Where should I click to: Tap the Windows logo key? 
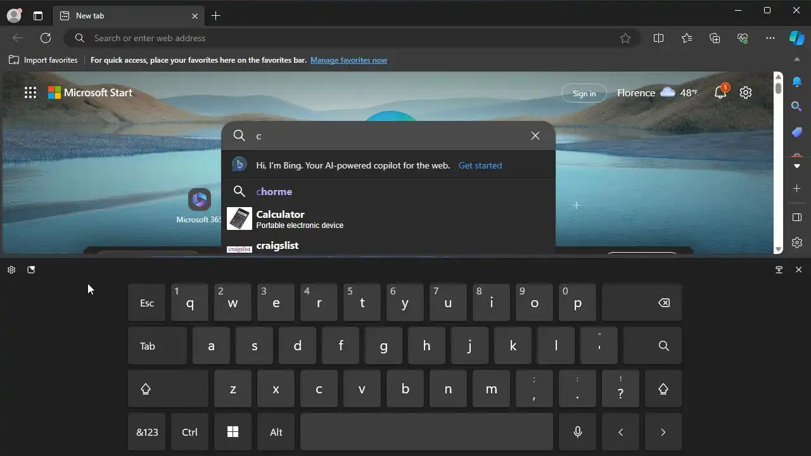[233, 432]
